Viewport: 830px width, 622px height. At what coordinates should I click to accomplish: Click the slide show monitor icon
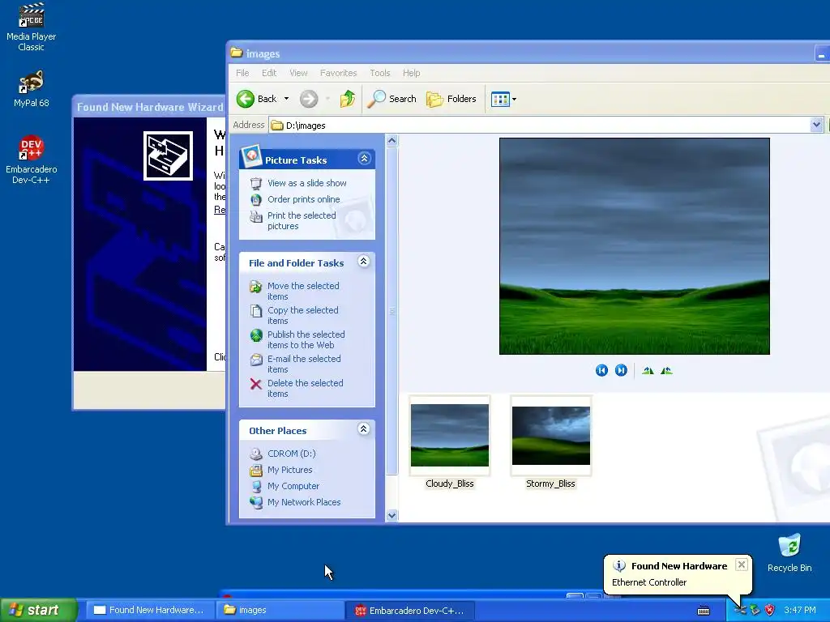point(255,184)
